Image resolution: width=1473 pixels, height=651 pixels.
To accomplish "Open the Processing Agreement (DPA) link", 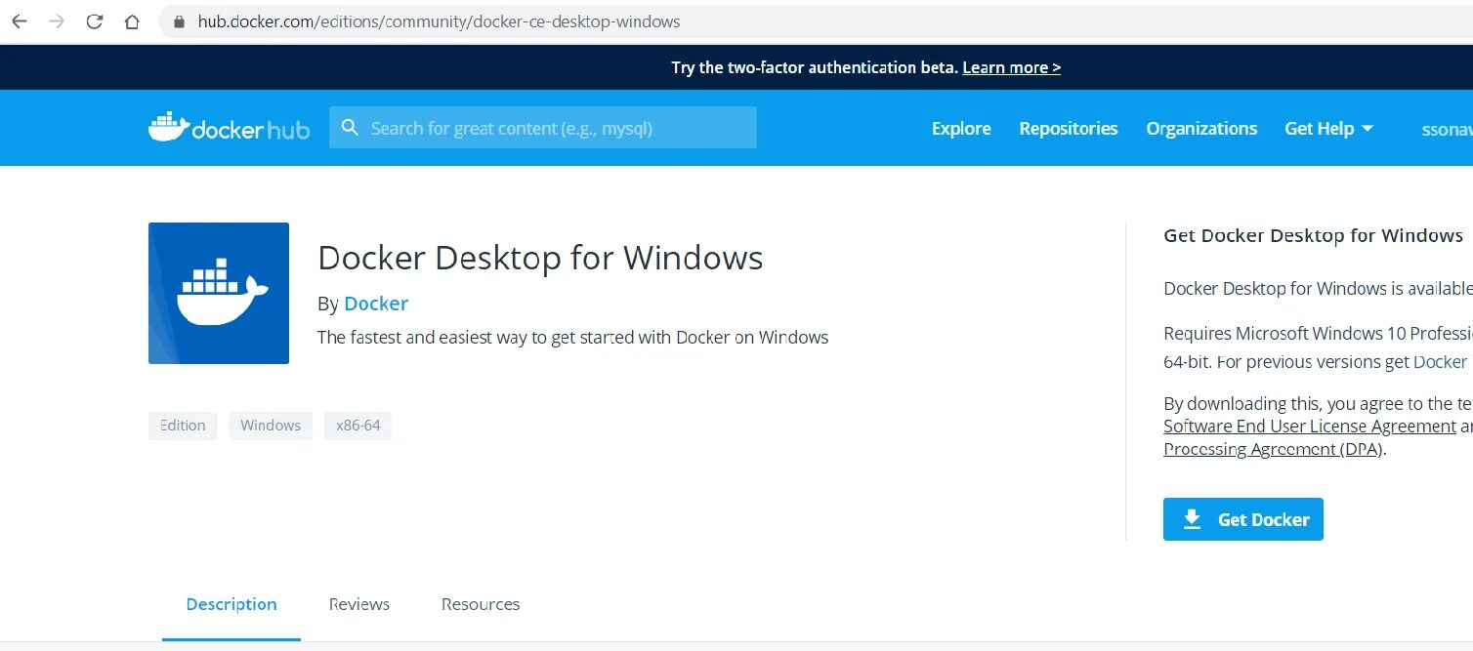I will (1273, 449).
